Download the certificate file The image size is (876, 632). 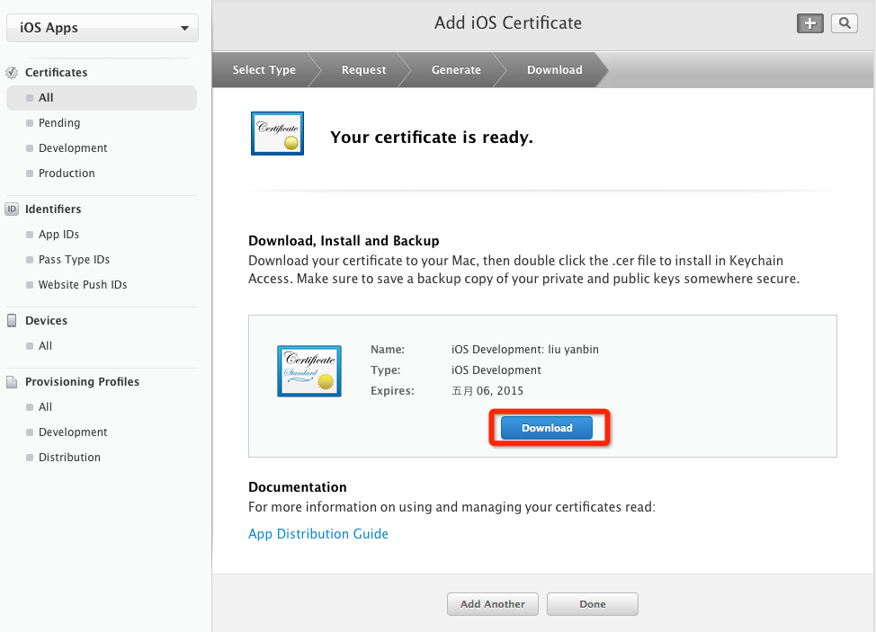pyautogui.click(x=547, y=428)
